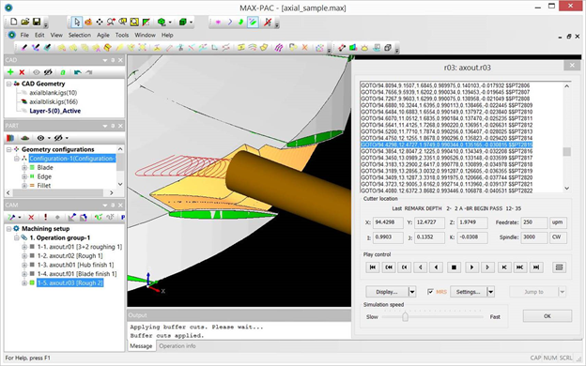
Task: Expand the Blade tree node
Action: coord(24,168)
